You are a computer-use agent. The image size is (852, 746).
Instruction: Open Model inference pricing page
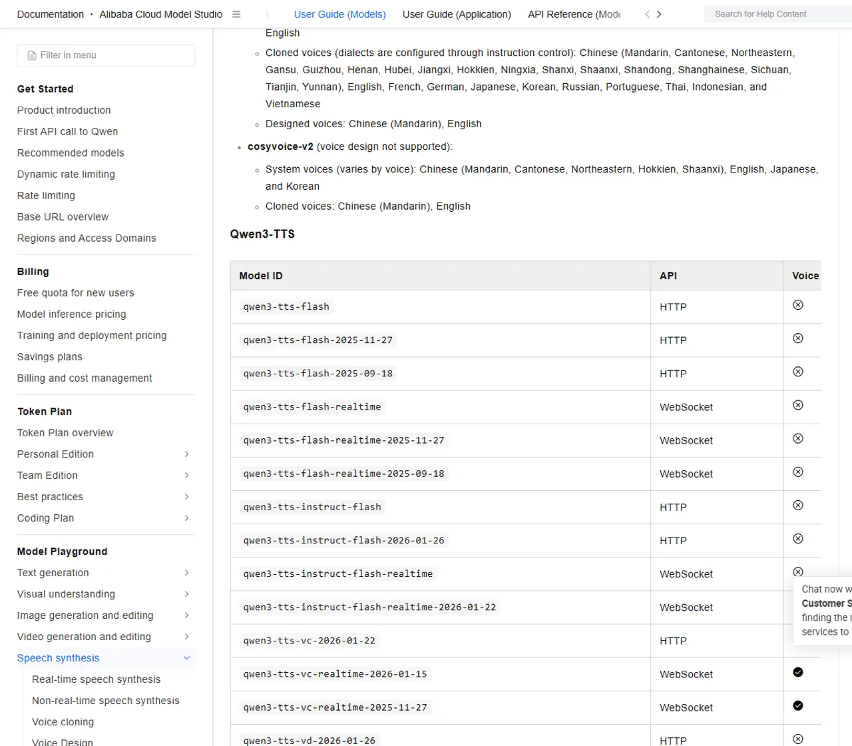[72, 314]
